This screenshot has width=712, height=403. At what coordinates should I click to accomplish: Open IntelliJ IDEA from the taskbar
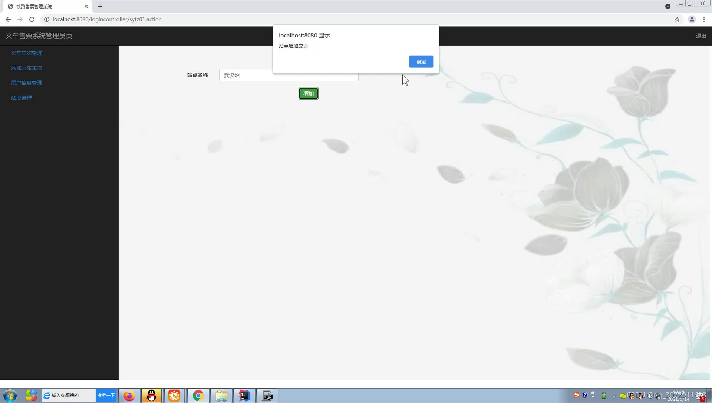click(244, 396)
